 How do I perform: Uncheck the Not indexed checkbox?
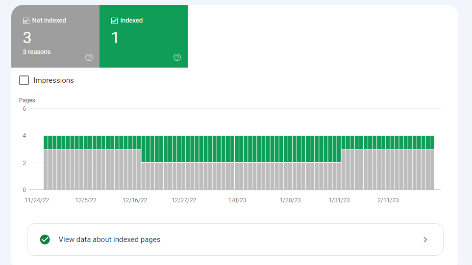coord(26,21)
